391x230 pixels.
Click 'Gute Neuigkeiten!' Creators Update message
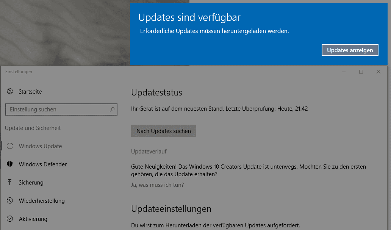coord(249,171)
